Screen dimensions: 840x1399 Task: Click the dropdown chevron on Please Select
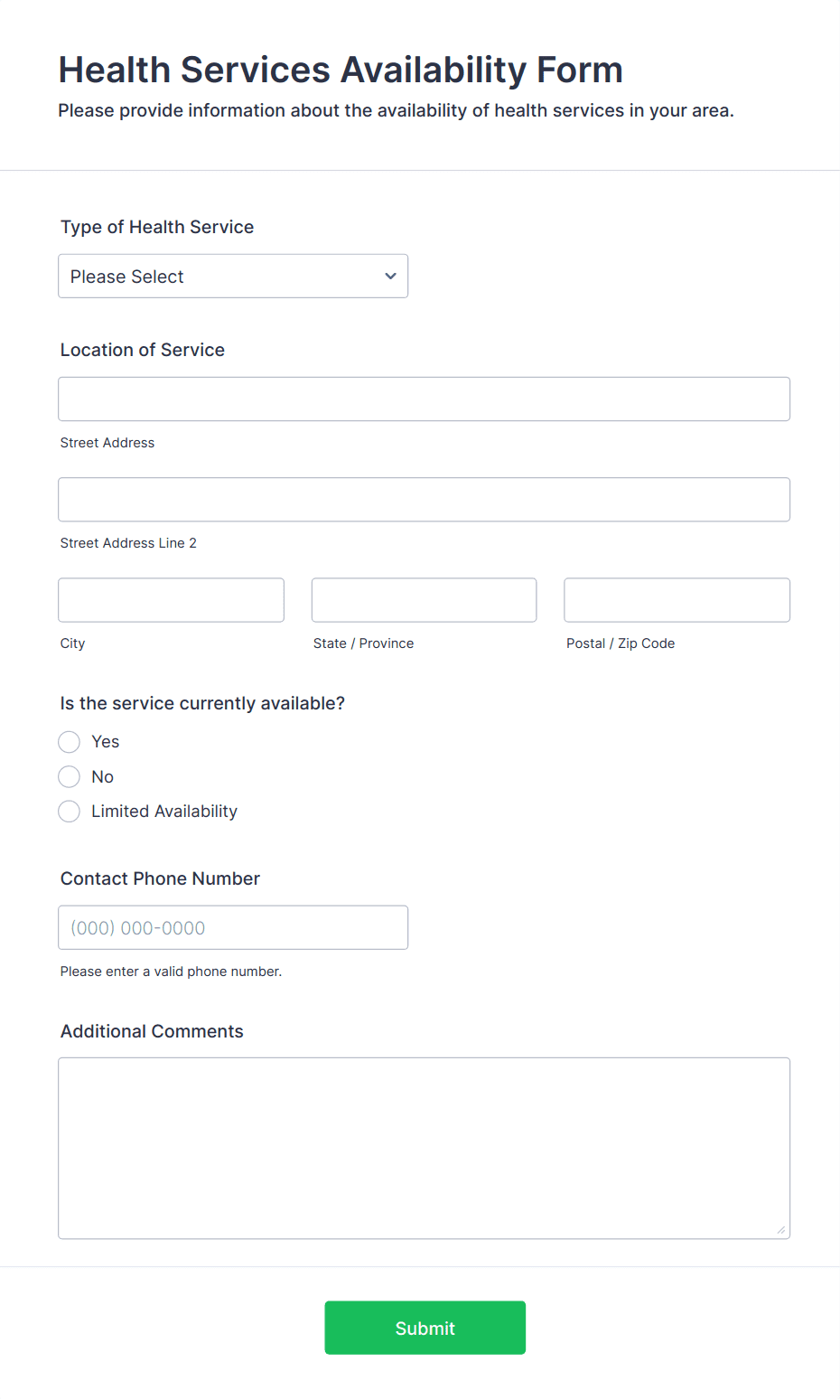click(390, 276)
